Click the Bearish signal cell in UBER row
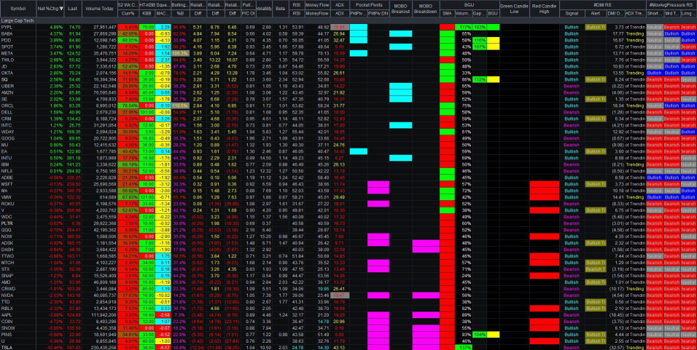The width and height of the screenshot is (697, 350). click(572, 86)
